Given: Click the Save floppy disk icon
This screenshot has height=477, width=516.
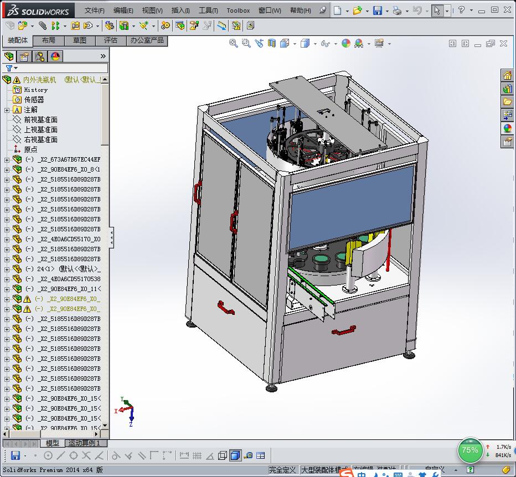Looking at the screenshot, I should pyautogui.click(x=378, y=11).
